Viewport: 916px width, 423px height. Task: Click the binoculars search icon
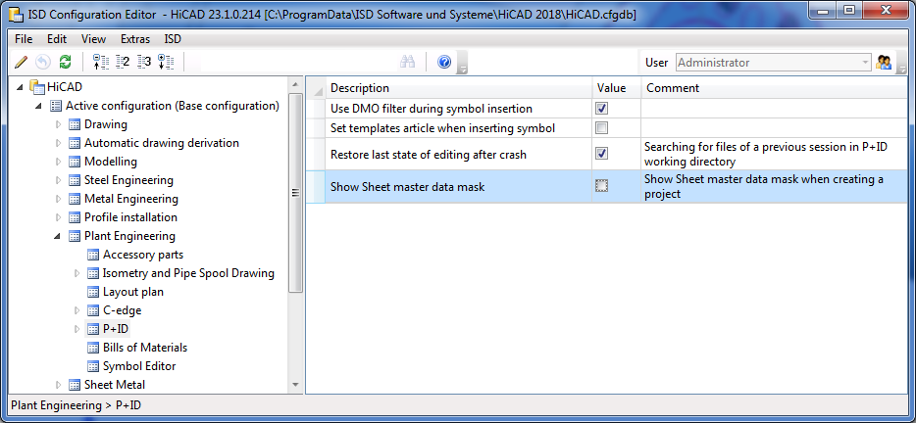pos(408,62)
